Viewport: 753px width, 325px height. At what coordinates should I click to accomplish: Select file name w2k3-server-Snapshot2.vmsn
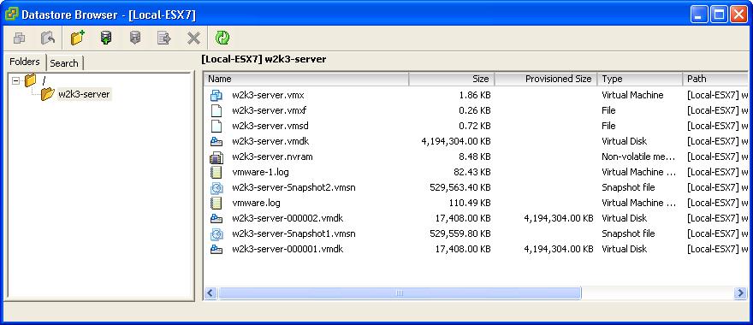[293, 187]
